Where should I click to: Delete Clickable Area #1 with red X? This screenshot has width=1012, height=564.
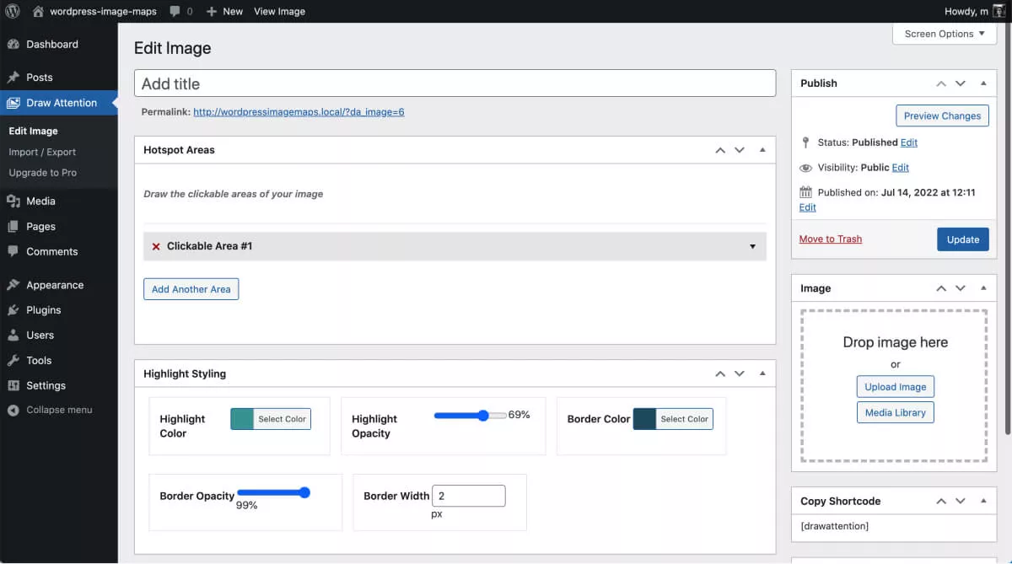coord(155,246)
